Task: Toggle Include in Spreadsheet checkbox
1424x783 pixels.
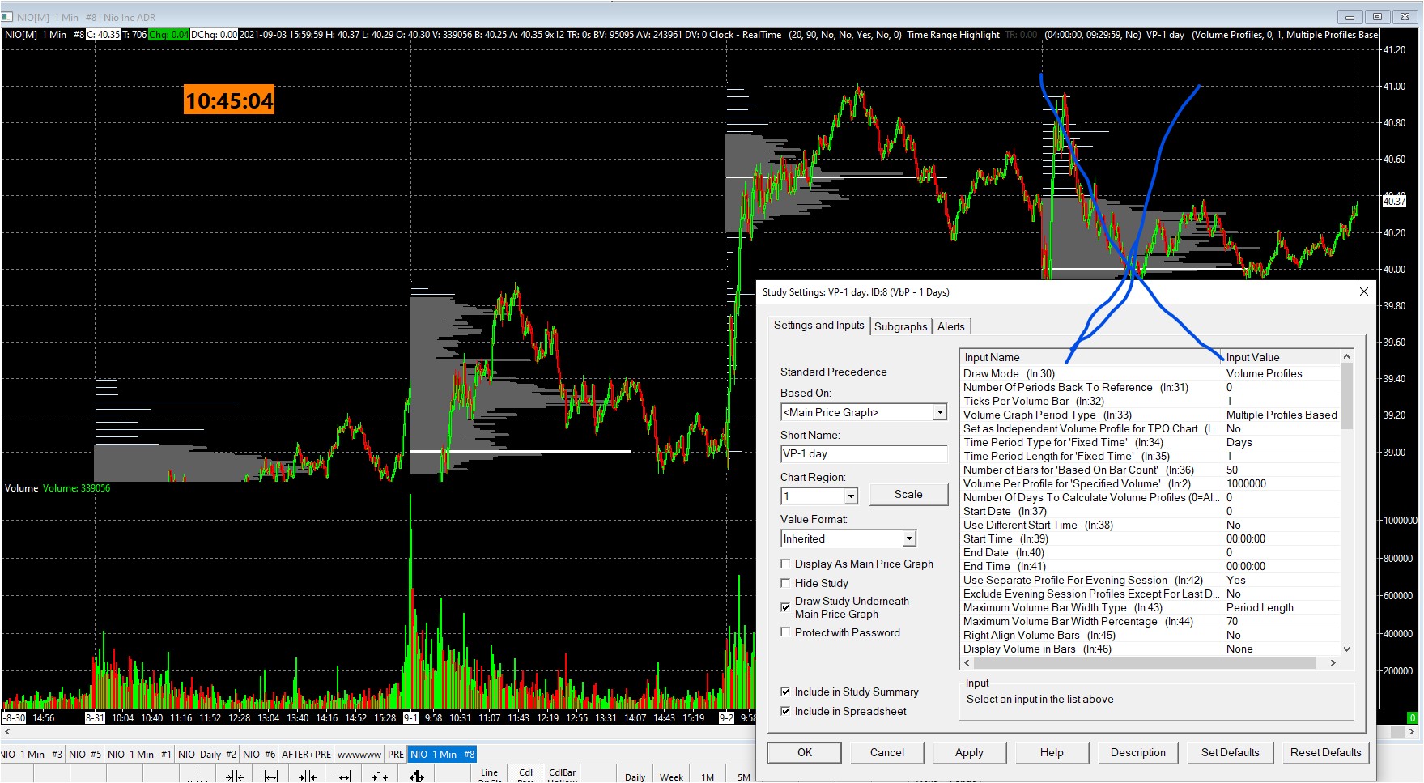Action: pyautogui.click(x=785, y=711)
